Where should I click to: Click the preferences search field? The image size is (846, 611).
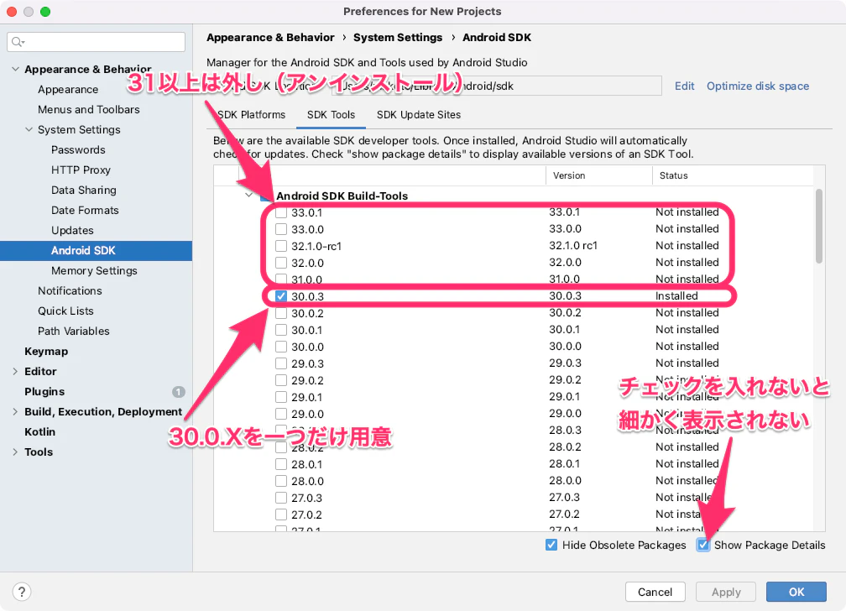pyautogui.click(x=96, y=42)
